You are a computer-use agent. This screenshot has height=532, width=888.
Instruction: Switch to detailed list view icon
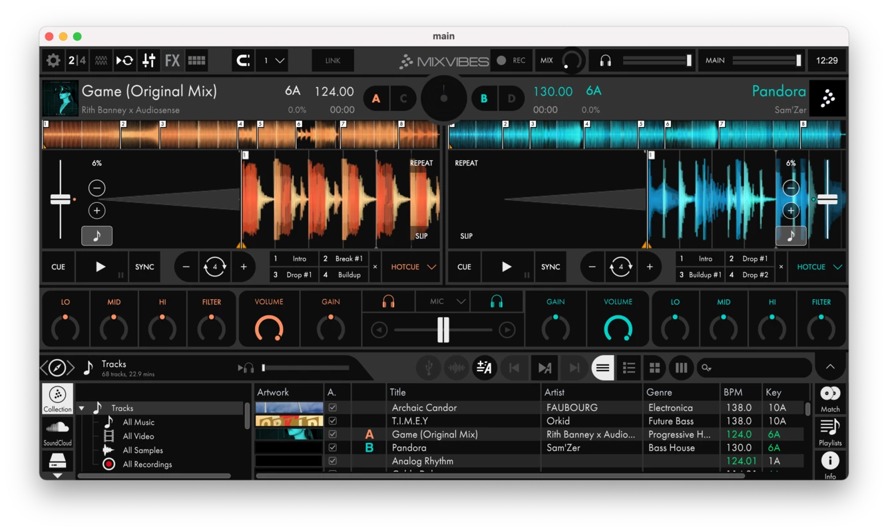[628, 368]
